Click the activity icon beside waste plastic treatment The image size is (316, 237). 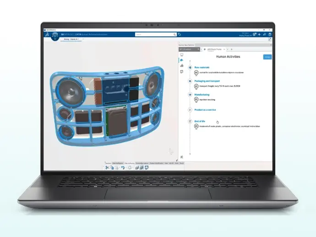pos(196,126)
